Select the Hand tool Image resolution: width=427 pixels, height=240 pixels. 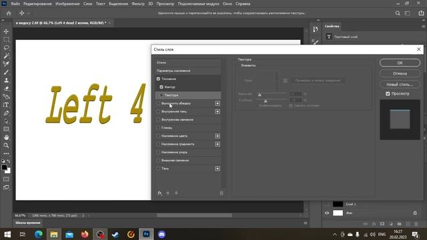click(x=6, y=137)
